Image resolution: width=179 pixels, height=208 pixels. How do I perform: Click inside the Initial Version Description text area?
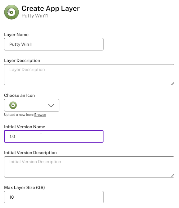coord(89,167)
